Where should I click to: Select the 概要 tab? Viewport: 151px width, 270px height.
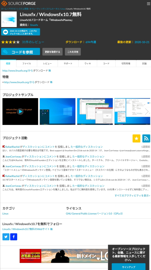tap(8, 63)
